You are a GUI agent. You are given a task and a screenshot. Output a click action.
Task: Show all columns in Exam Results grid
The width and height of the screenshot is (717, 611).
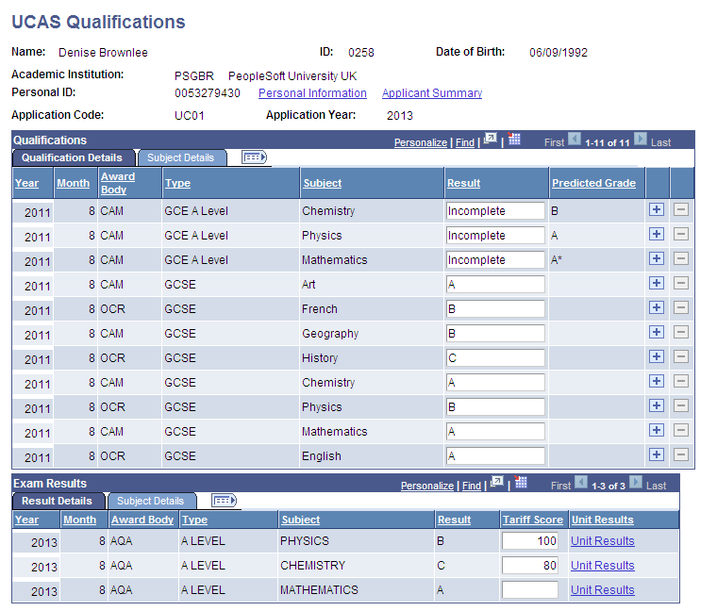click(x=224, y=501)
